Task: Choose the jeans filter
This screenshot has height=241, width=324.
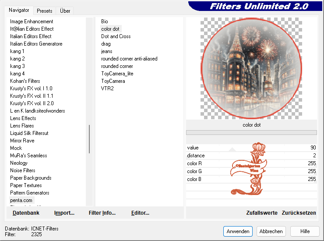Action: click(107, 51)
